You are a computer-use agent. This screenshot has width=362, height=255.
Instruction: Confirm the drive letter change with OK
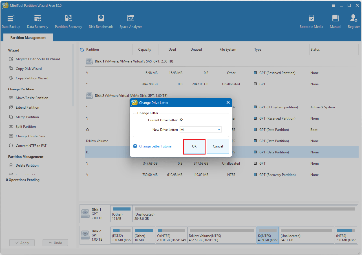point(194,146)
